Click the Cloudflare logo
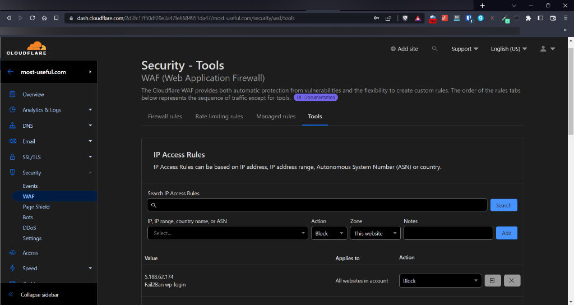Viewport: 574px width, 305px height. tap(26, 48)
